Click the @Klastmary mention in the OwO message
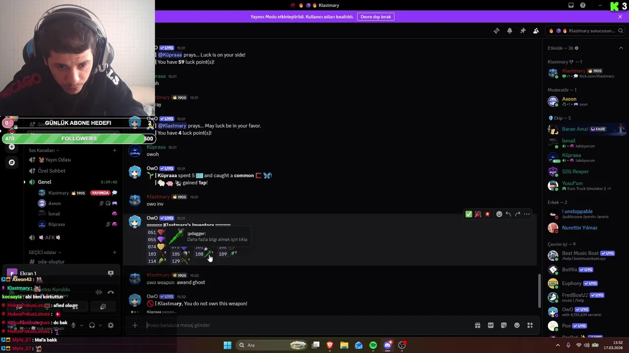The width and height of the screenshot is (629, 353). [172, 126]
